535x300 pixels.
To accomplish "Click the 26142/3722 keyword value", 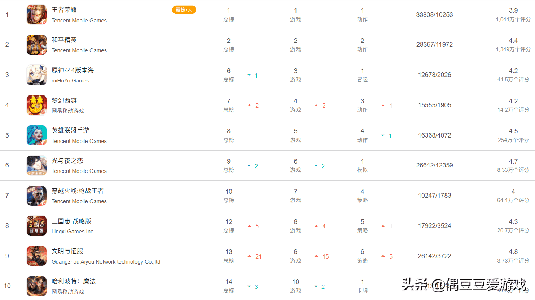I will pyautogui.click(x=435, y=256).
